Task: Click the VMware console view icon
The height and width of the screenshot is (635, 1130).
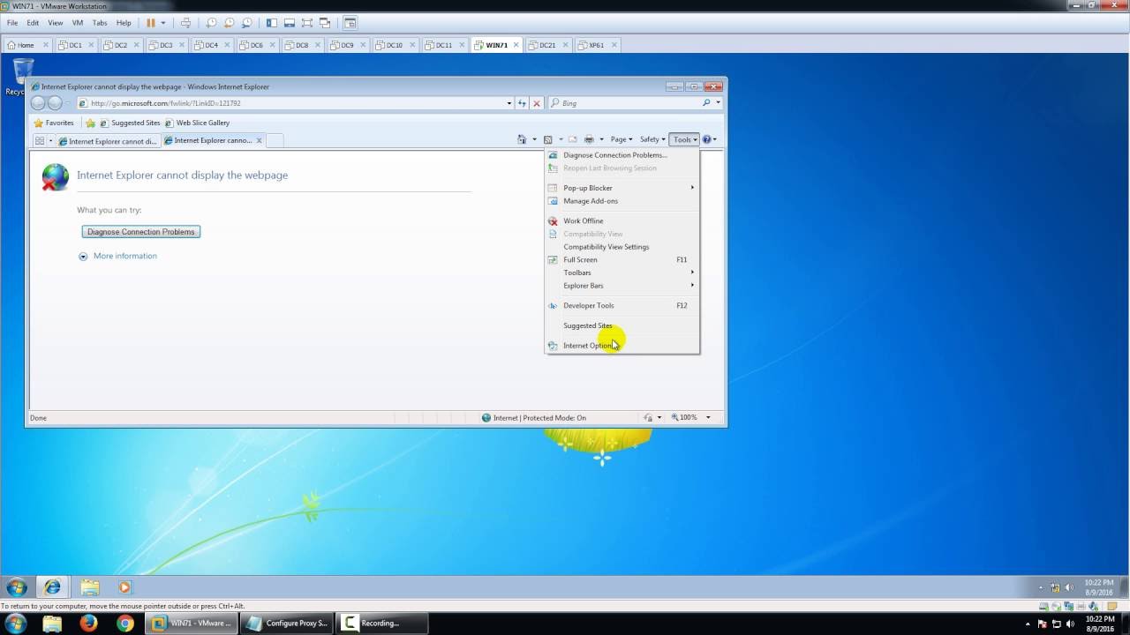Action: point(350,22)
